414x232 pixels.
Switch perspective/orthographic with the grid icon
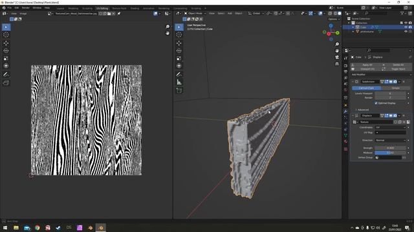pyautogui.click(x=337, y=64)
